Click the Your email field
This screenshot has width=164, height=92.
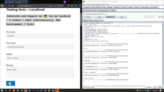(x=40, y=47)
